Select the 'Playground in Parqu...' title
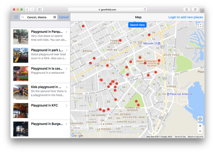 coord(47,32)
